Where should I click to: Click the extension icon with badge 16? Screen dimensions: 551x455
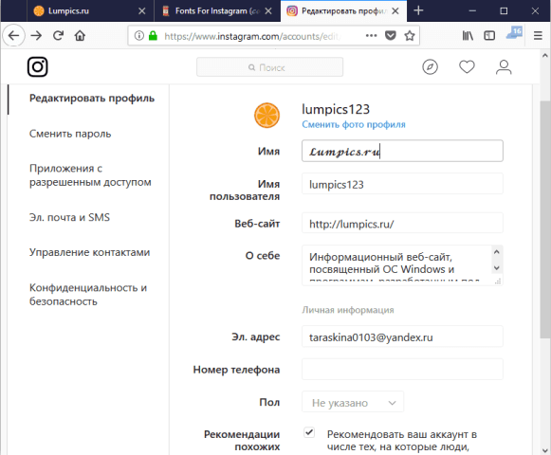[x=514, y=33]
